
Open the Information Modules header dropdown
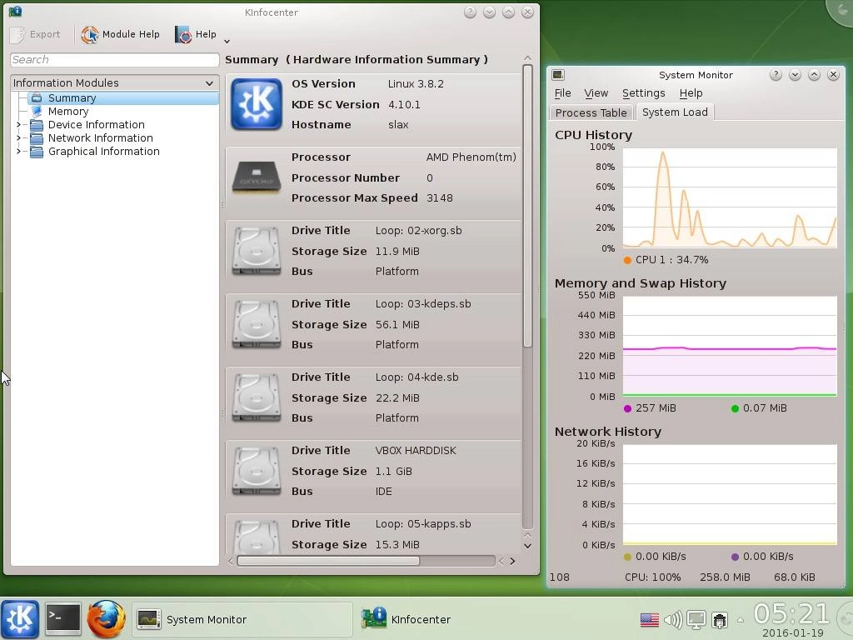114,82
